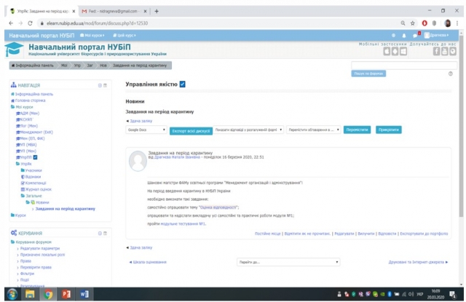
Task: Open 'Мої курси' top menu
Action: click(92, 36)
